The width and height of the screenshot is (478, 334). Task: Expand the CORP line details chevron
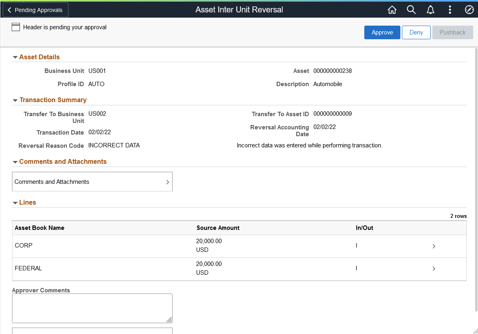click(434, 247)
